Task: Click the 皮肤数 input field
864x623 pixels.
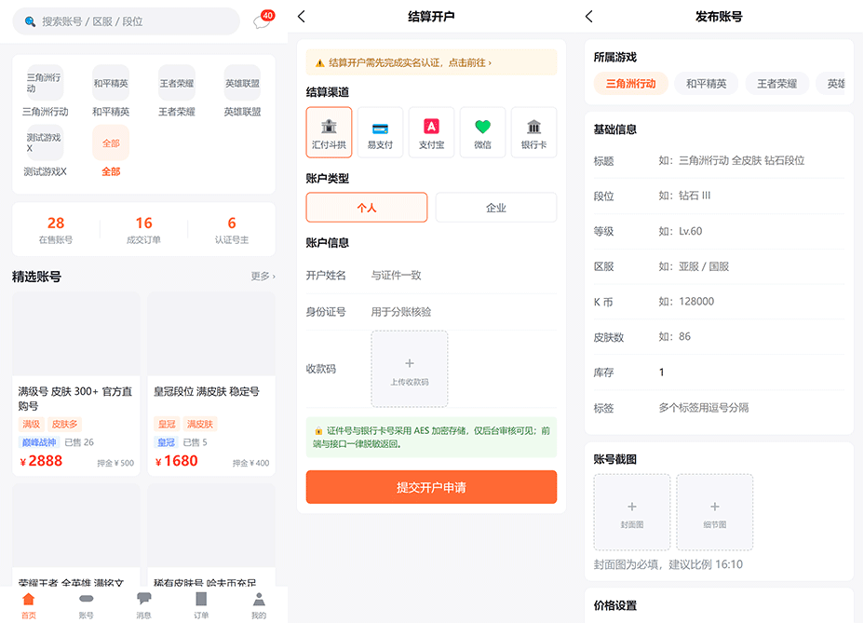Action: click(x=751, y=337)
